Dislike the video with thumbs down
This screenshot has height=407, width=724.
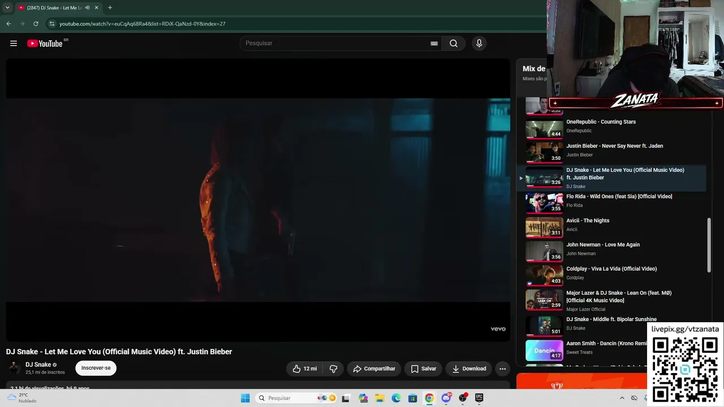click(334, 369)
